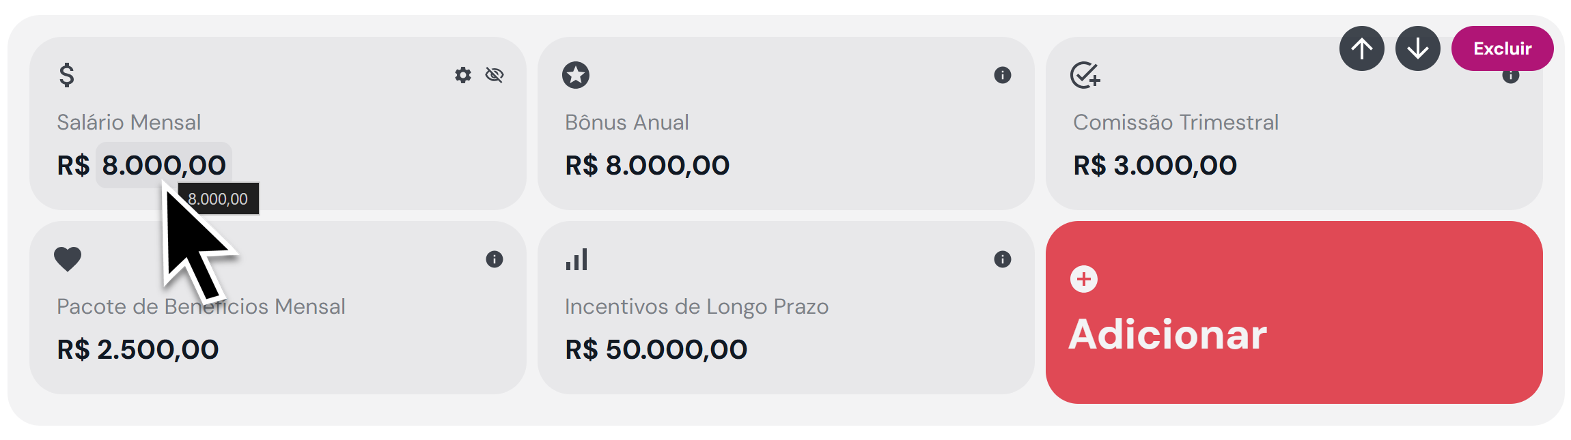The width and height of the screenshot is (1571, 440).
Task: Click the Excluir button
Action: (1503, 48)
